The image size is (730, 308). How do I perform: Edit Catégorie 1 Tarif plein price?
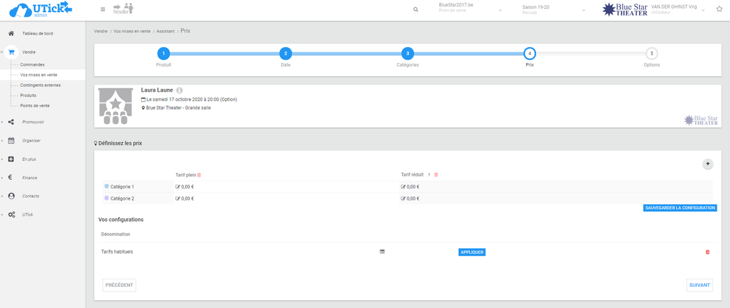click(178, 187)
